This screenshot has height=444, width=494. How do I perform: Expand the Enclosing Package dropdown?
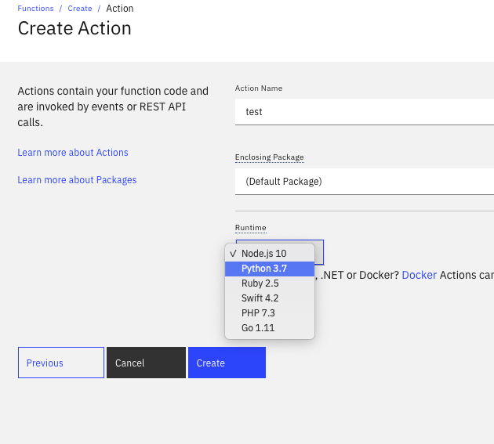point(365,182)
